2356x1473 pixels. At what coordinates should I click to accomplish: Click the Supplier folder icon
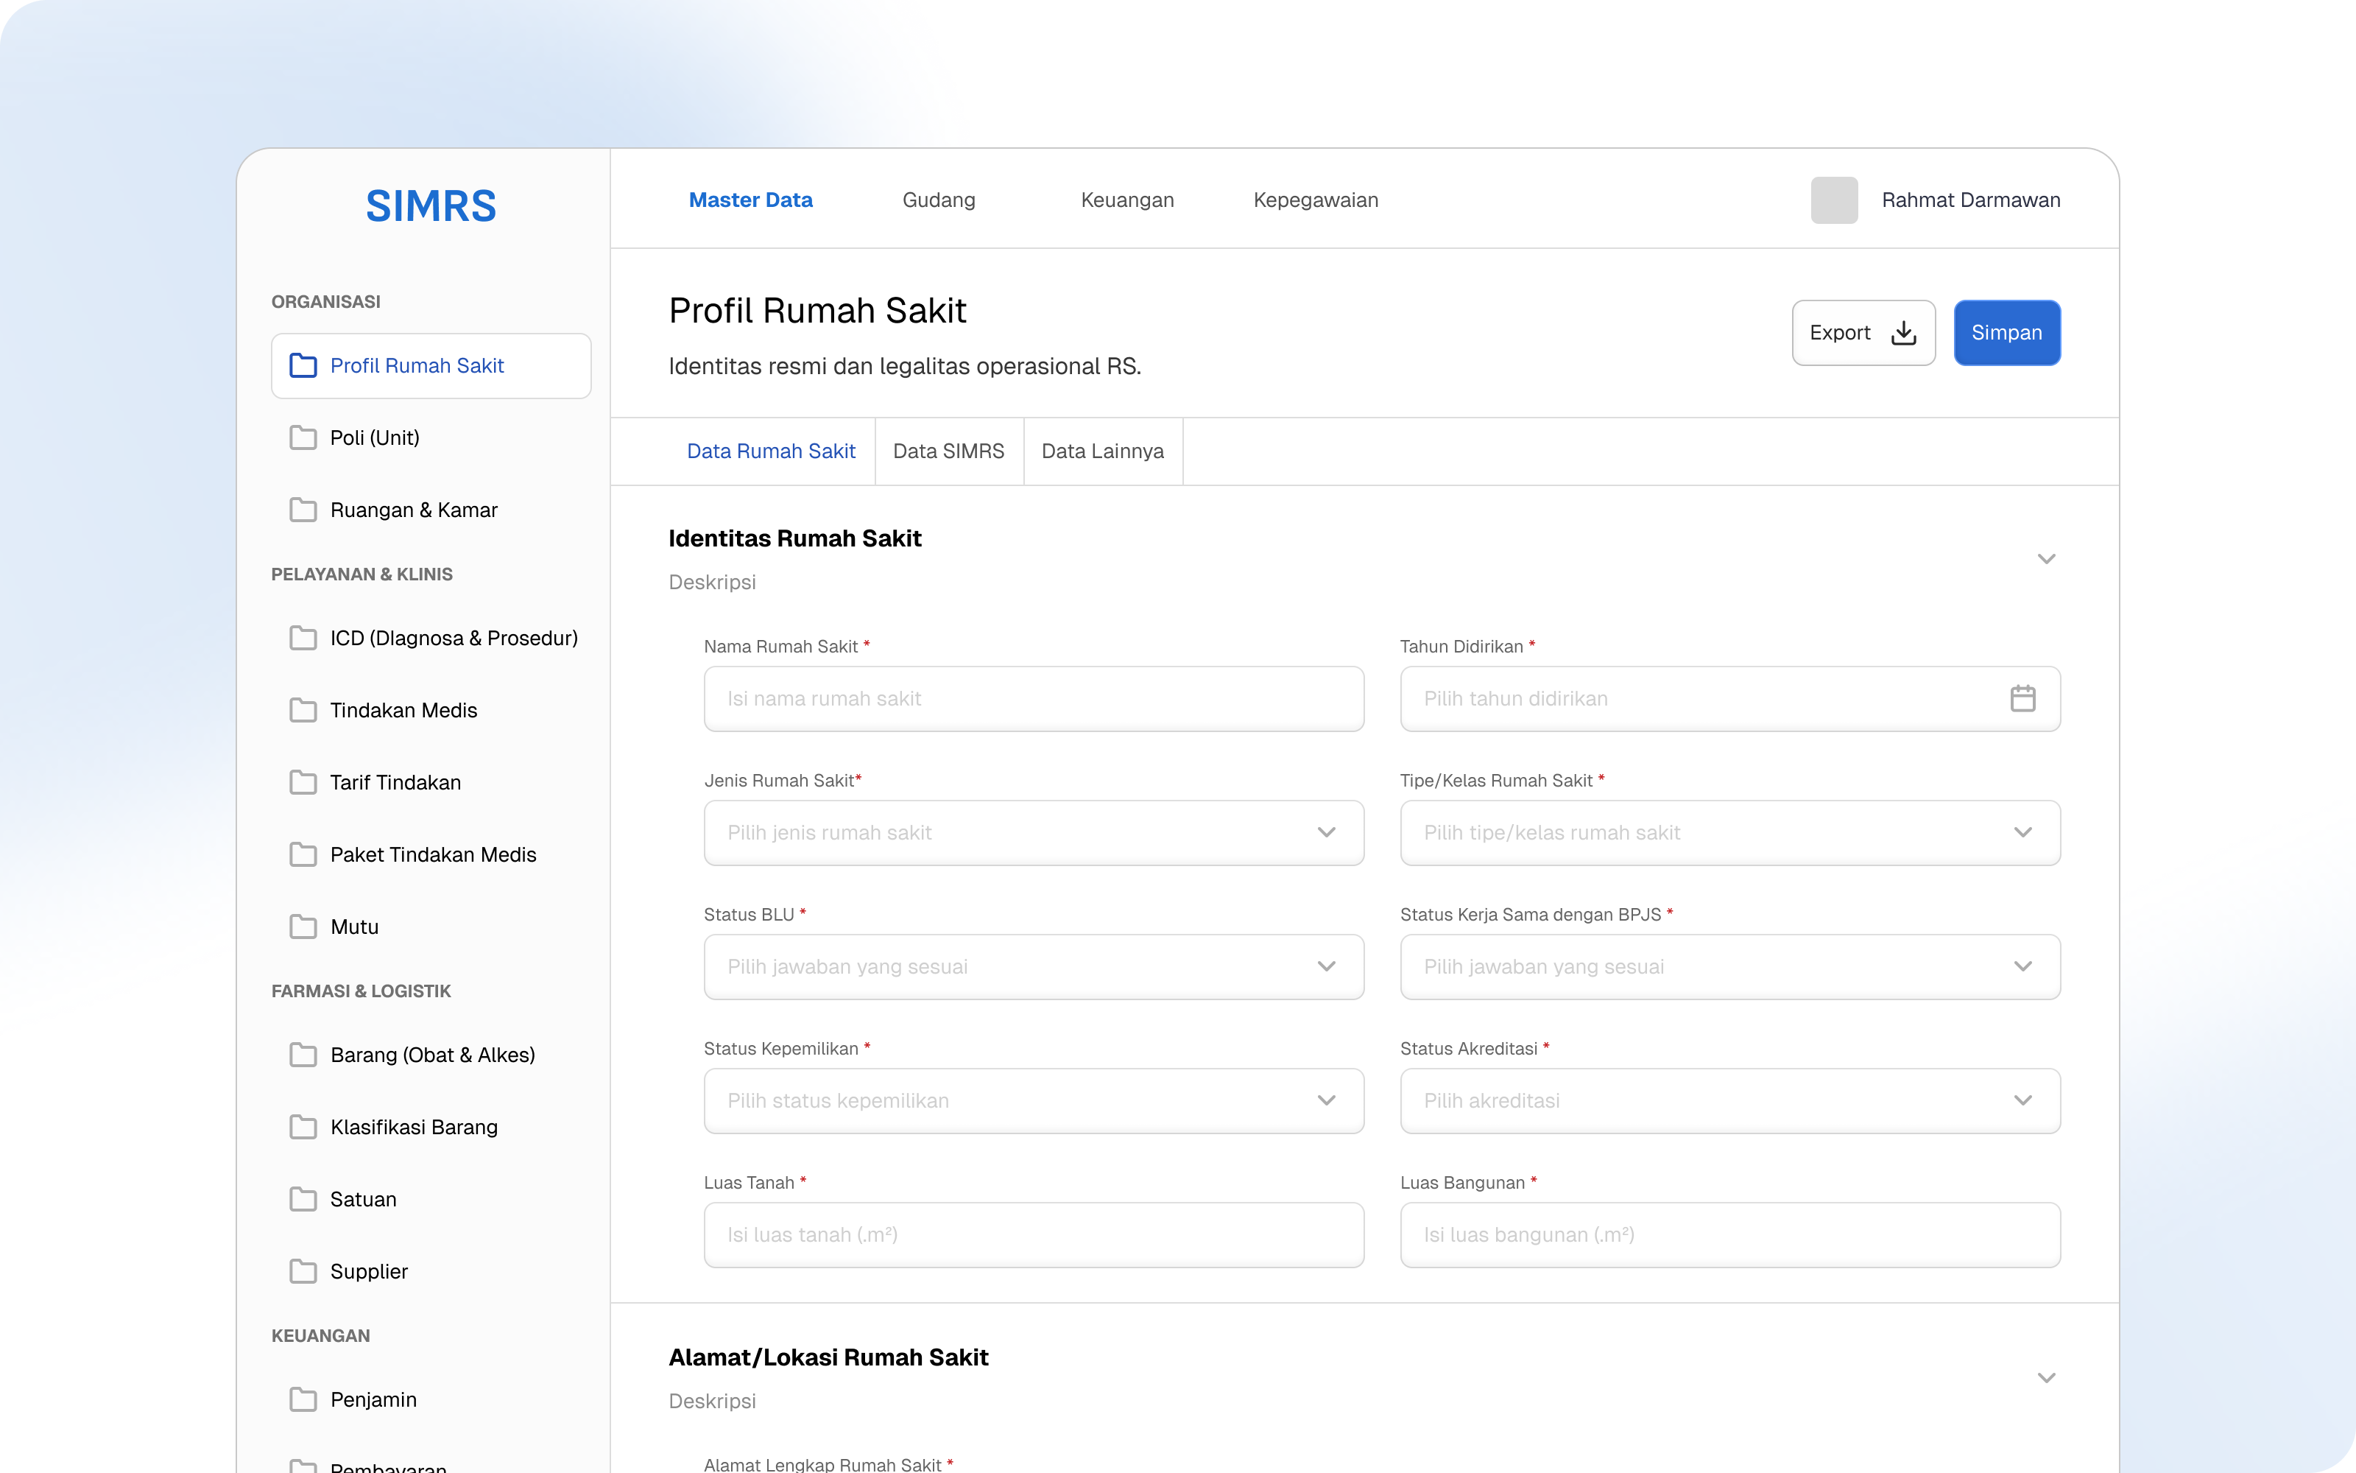pyautogui.click(x=303, y=1271)
